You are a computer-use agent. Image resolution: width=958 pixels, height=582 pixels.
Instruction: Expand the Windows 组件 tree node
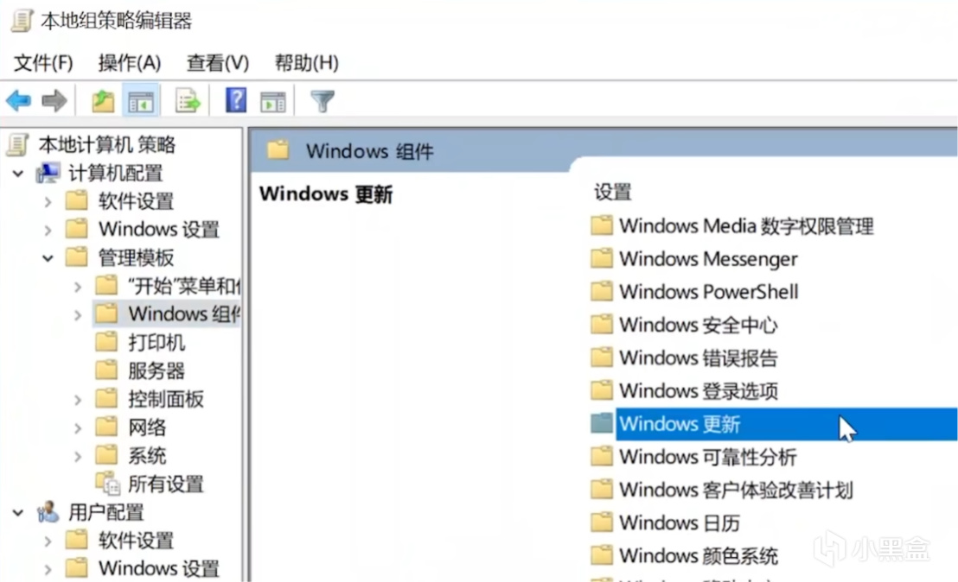click(78, 315)
